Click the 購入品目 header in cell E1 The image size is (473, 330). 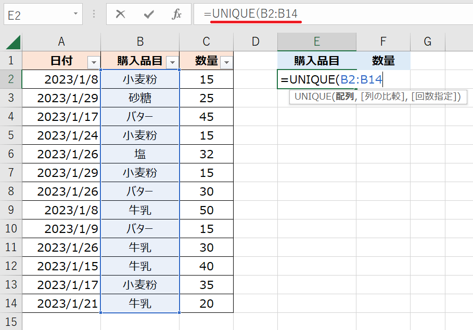(x=316, y=61)
